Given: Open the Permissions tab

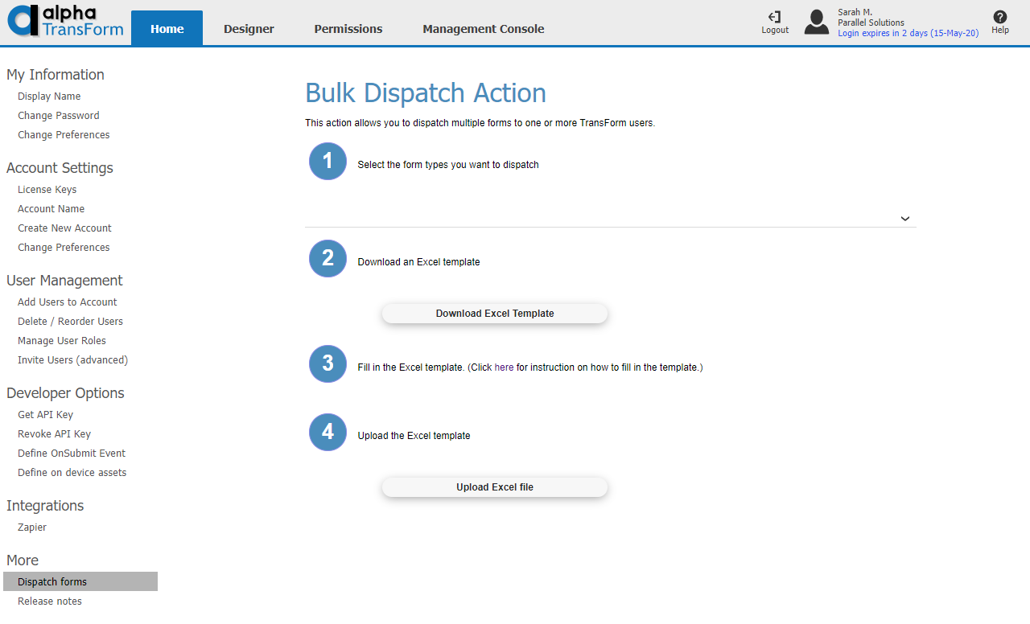Looking at the screenshot, I should click(x=348, y=28).
